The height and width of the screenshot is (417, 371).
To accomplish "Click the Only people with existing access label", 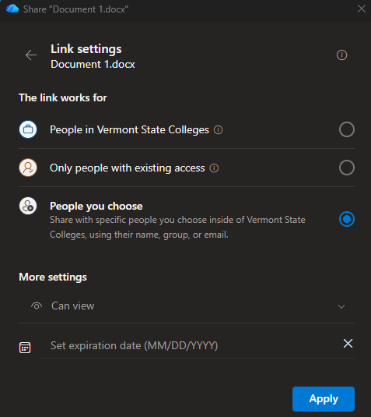I will pyautogui.click(x=127, y=168).
